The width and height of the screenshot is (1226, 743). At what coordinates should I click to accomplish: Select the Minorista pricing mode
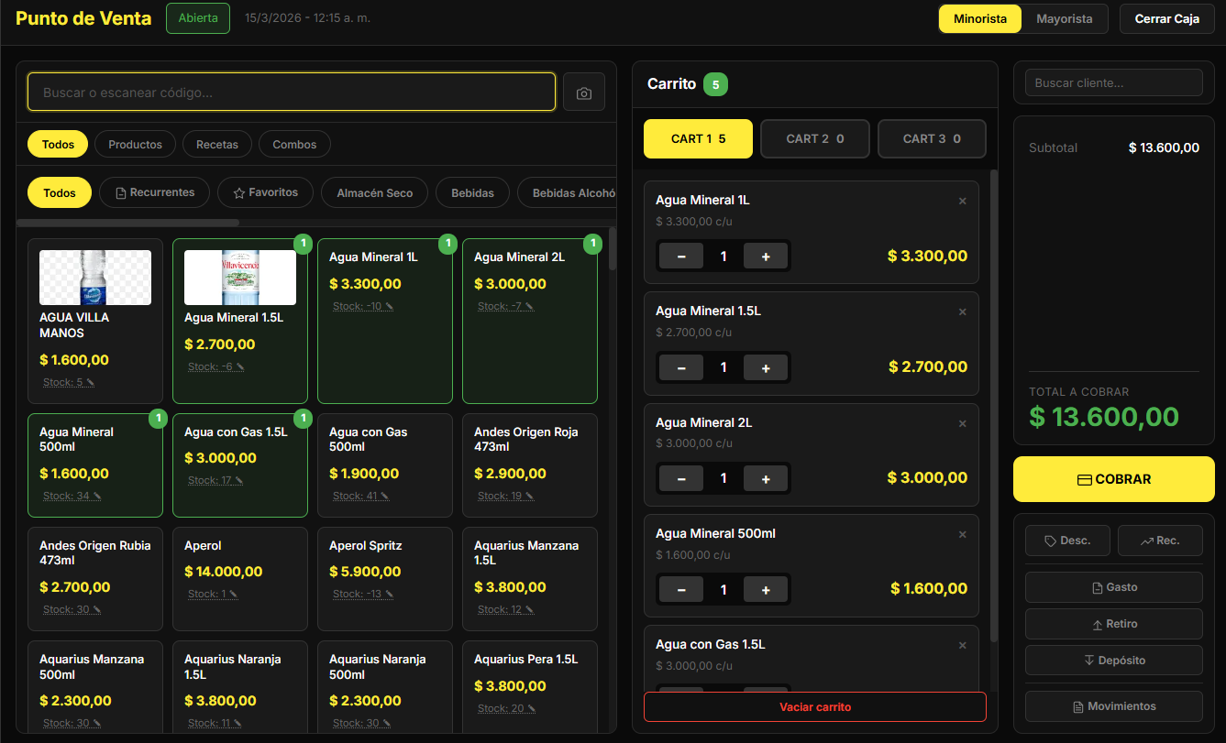[979, 19]
